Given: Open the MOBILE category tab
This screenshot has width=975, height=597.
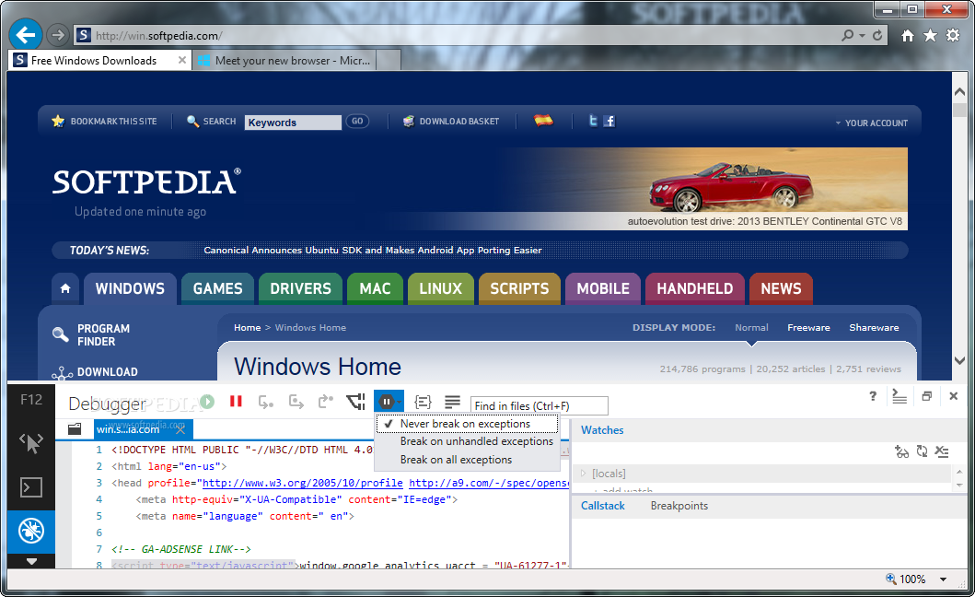Looking at the screenshot, I should (x=602, y=288).
